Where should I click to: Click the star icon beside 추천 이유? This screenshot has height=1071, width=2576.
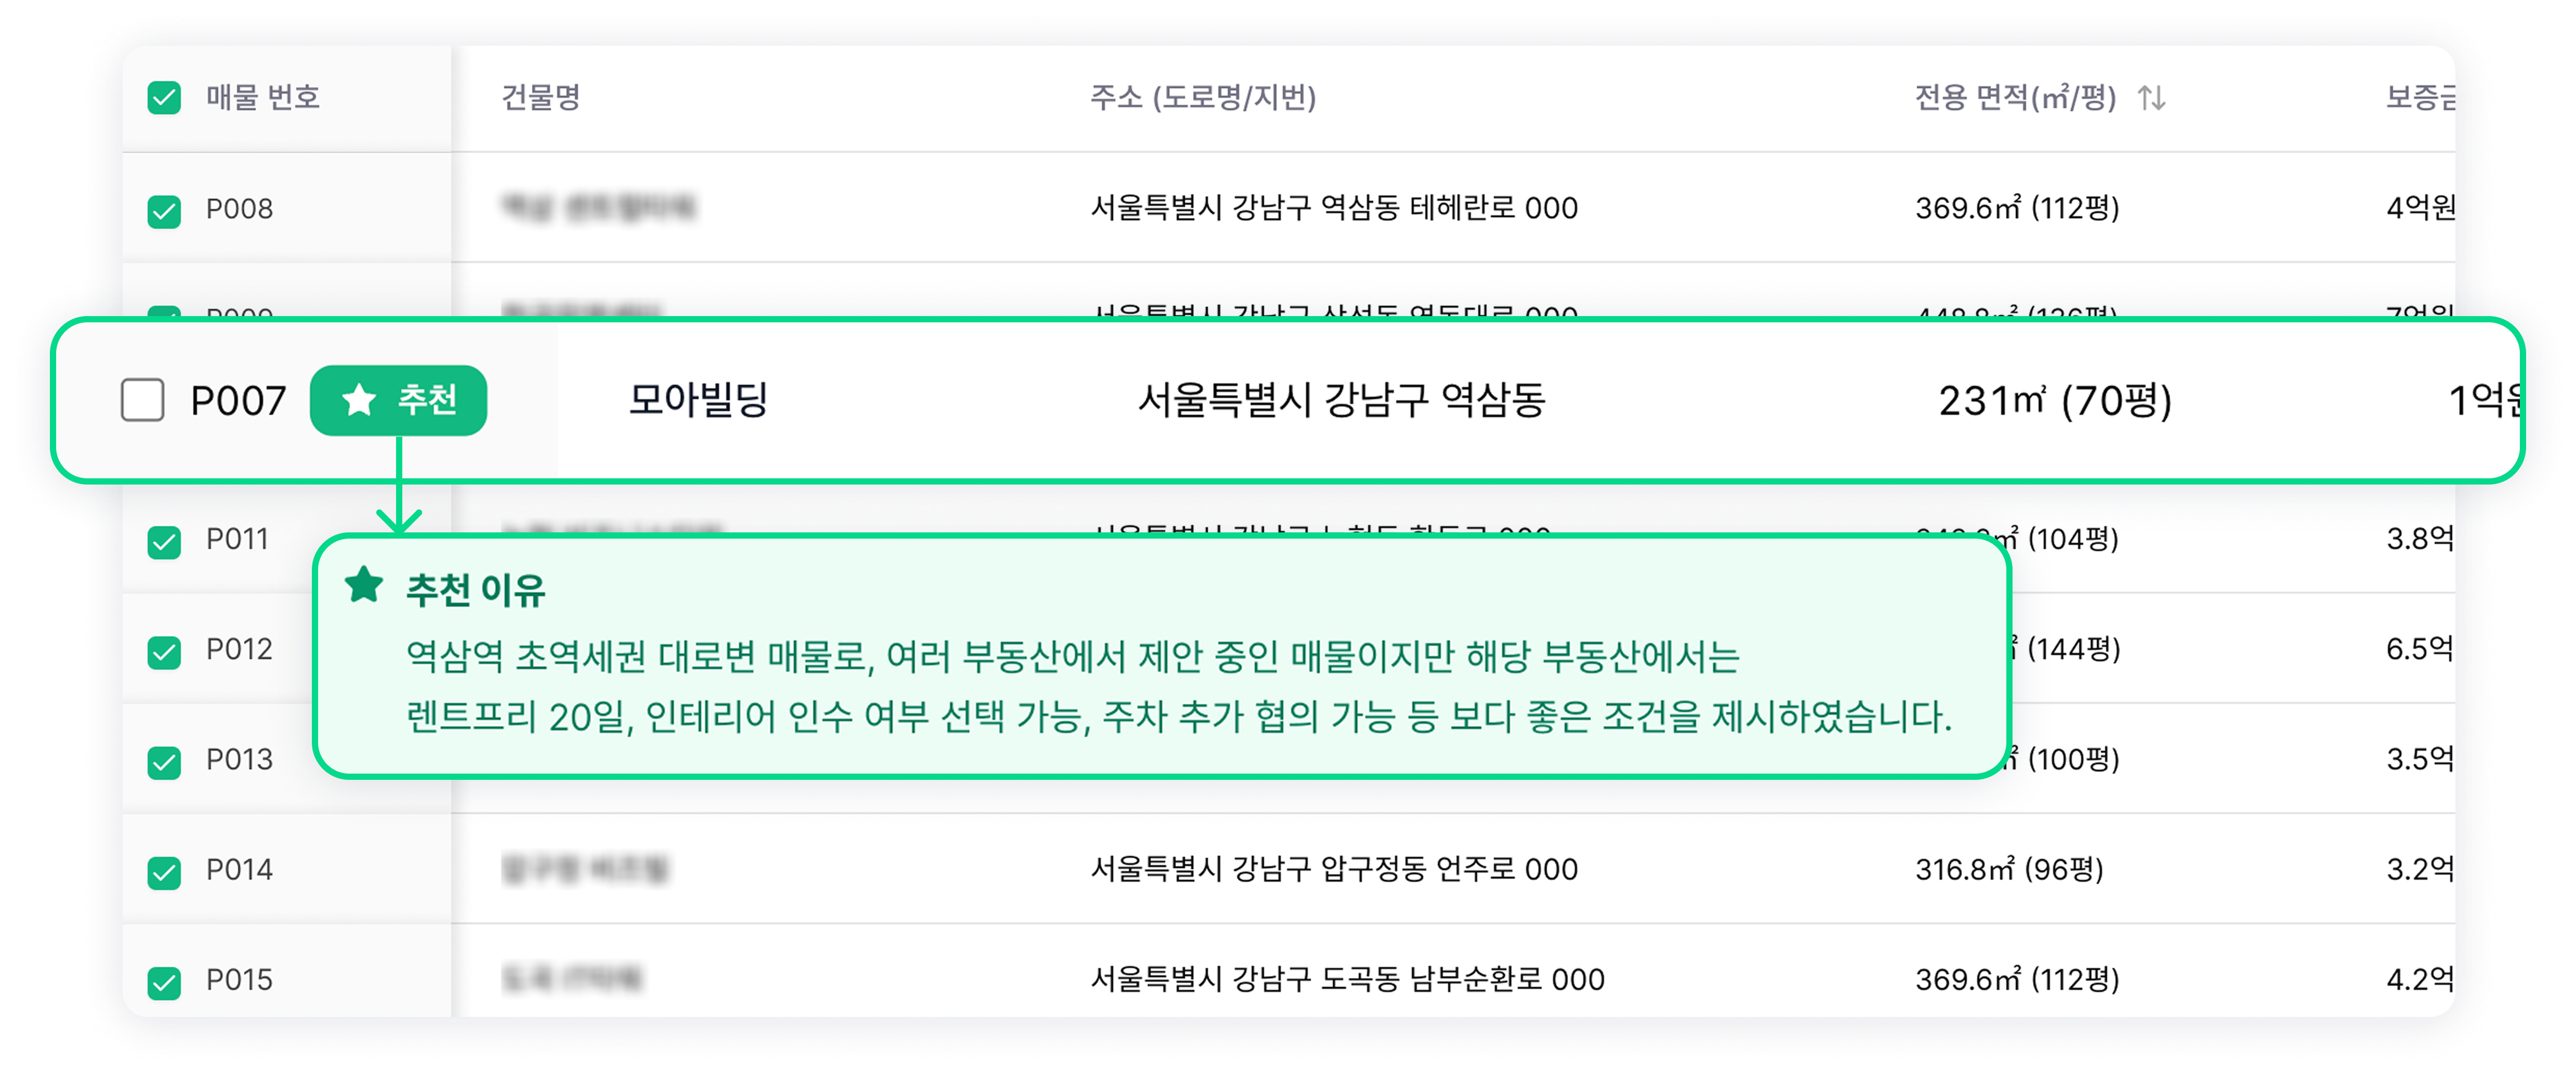tap(364, 586)
